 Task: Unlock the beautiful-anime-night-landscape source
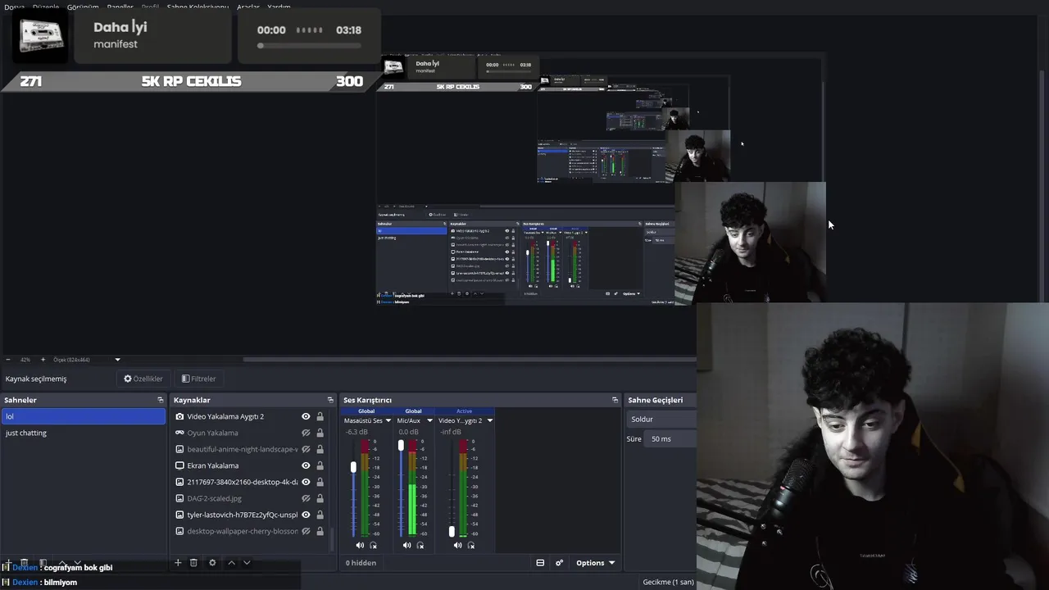(320, 449)
